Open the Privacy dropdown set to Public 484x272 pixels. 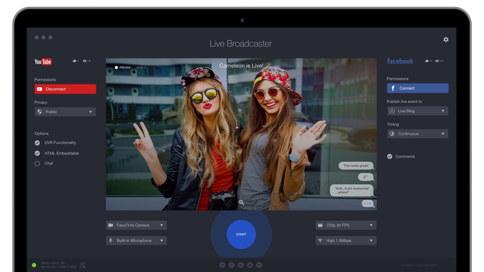(x=65, y=112)
